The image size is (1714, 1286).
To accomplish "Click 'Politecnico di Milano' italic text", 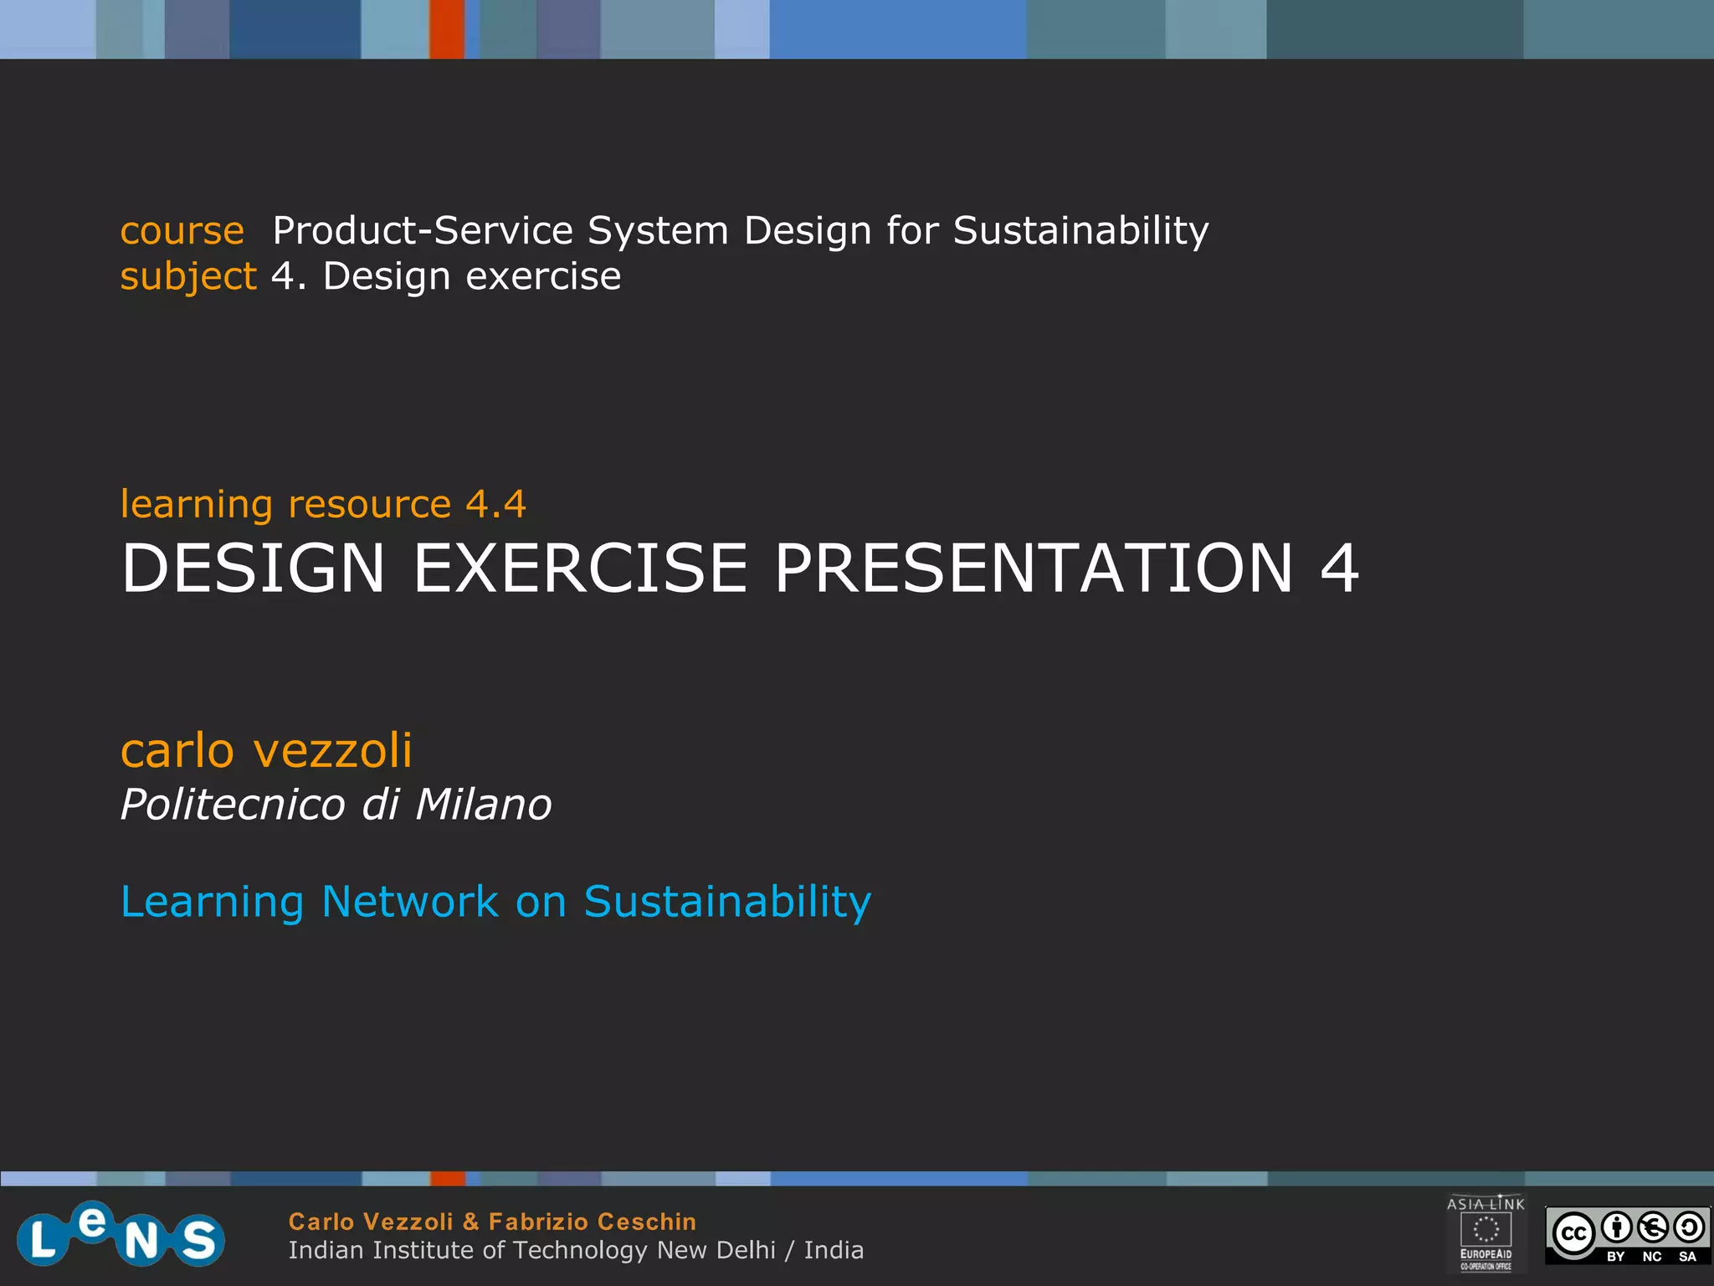I will (x=336, y=805).
